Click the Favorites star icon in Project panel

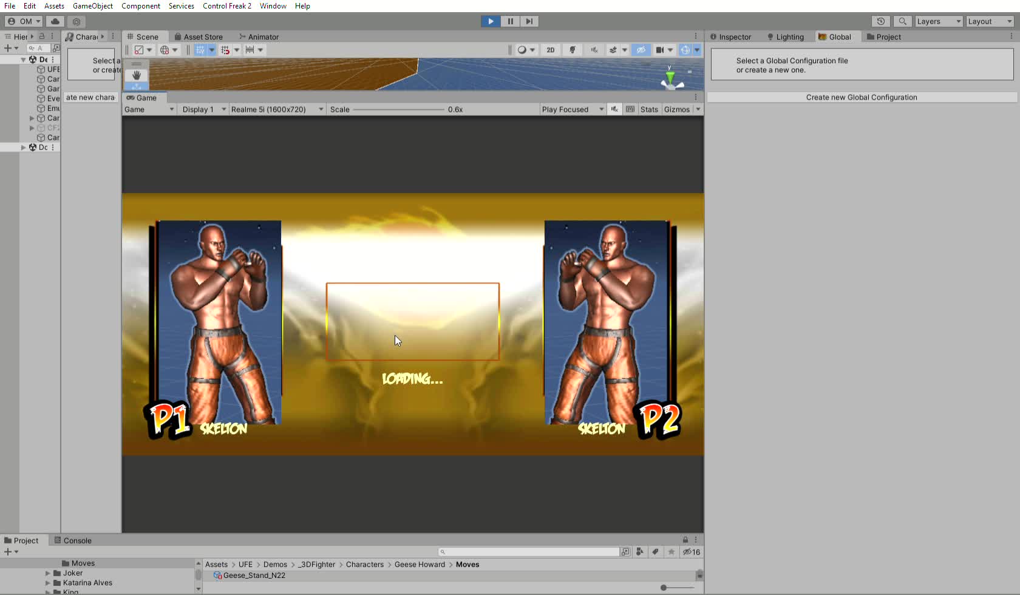(x=671, y=552)
